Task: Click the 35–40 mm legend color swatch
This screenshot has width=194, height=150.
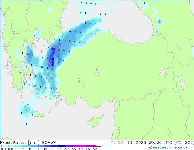Action: point(76,146)
